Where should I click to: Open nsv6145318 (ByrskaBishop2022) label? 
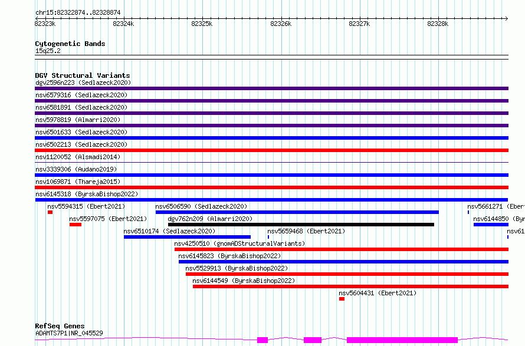(87, 194)
